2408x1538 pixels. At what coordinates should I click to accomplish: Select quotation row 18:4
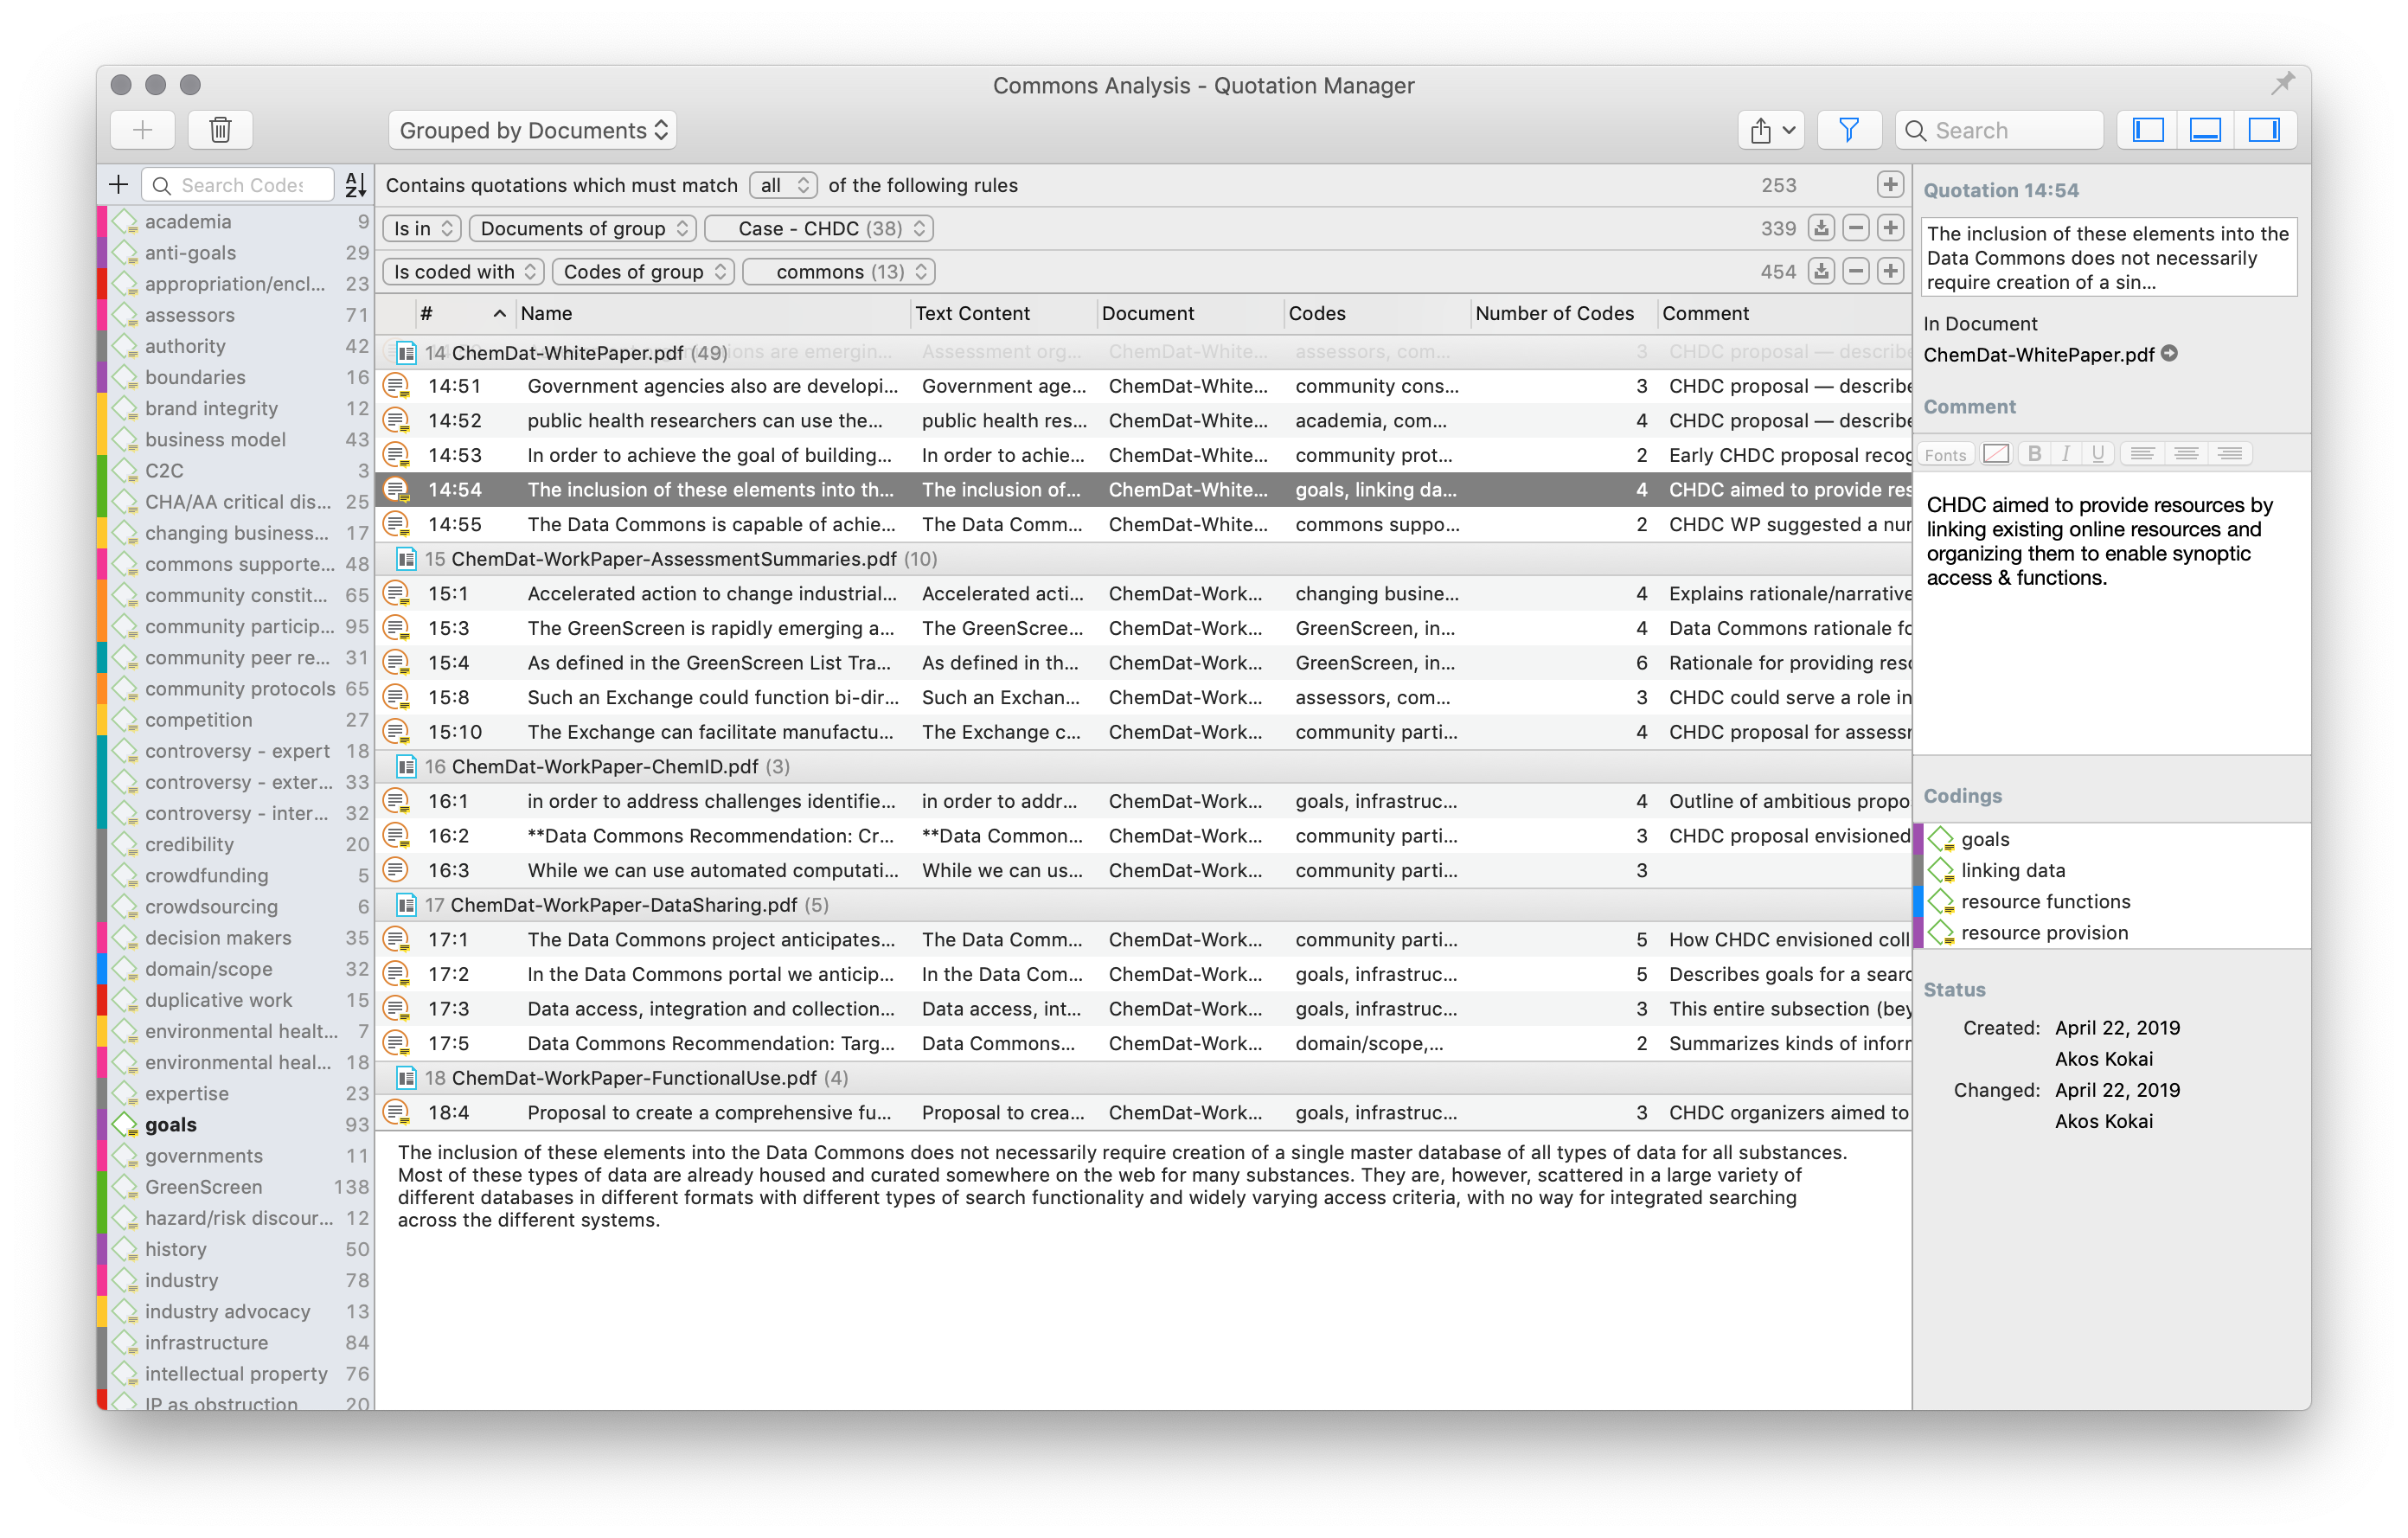1144,1112
